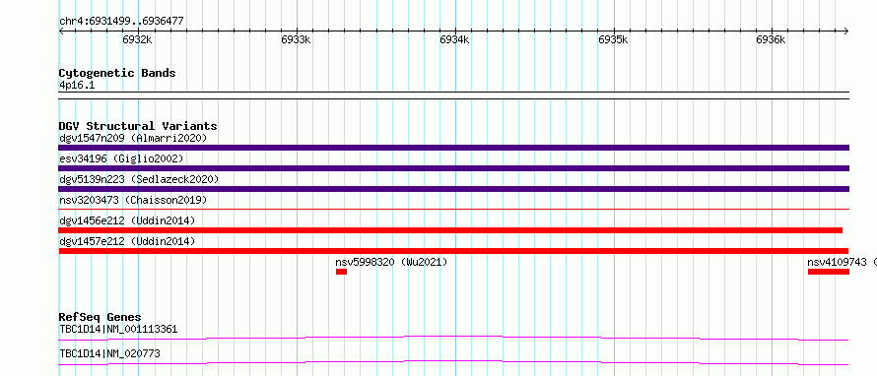
Task: Click the red bar for dgv1456e212
Action: [x=450, y=230]
